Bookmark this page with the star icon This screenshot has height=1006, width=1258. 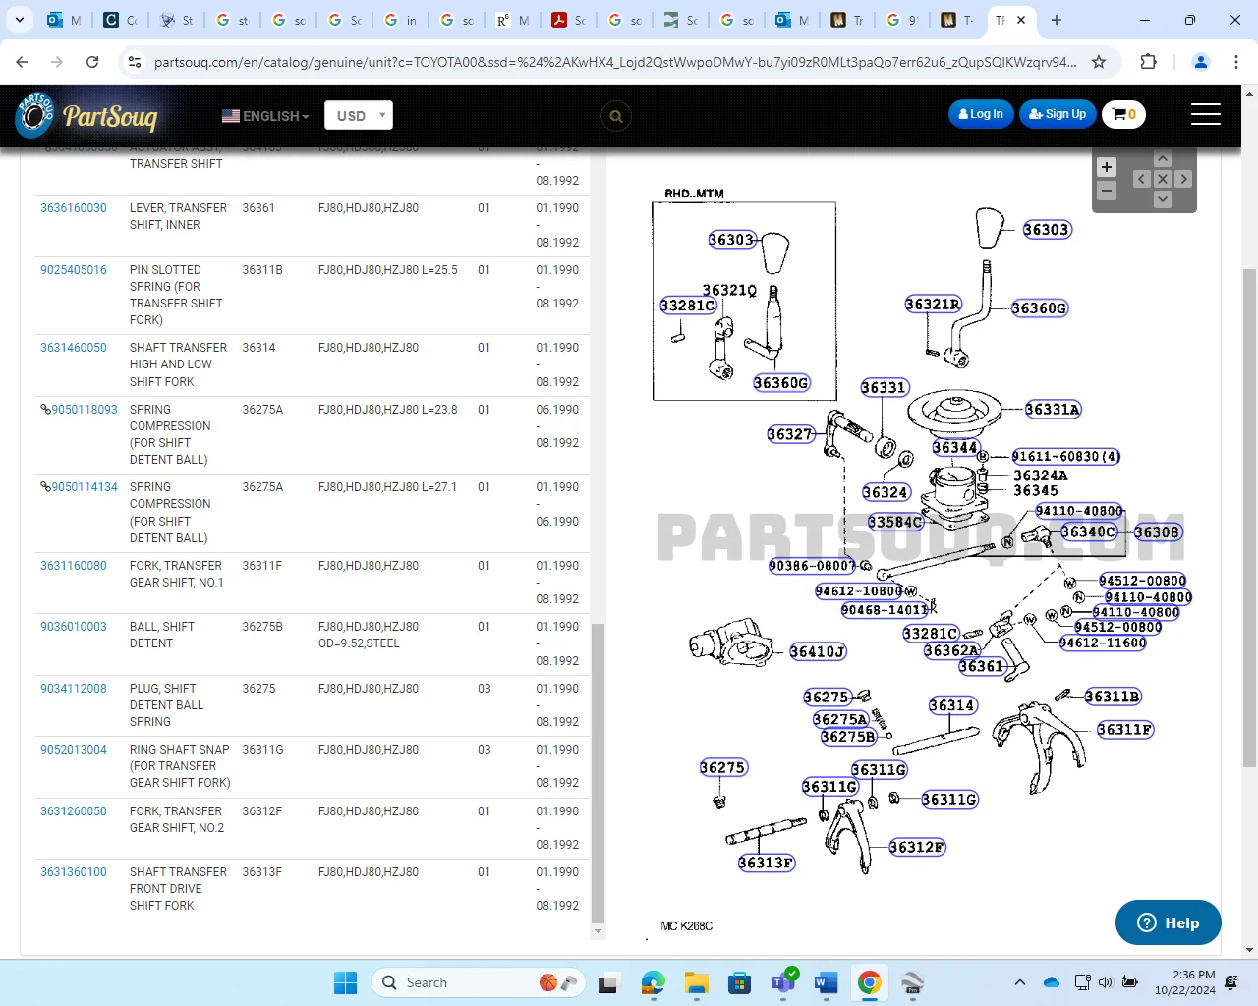coord(1099,62)
